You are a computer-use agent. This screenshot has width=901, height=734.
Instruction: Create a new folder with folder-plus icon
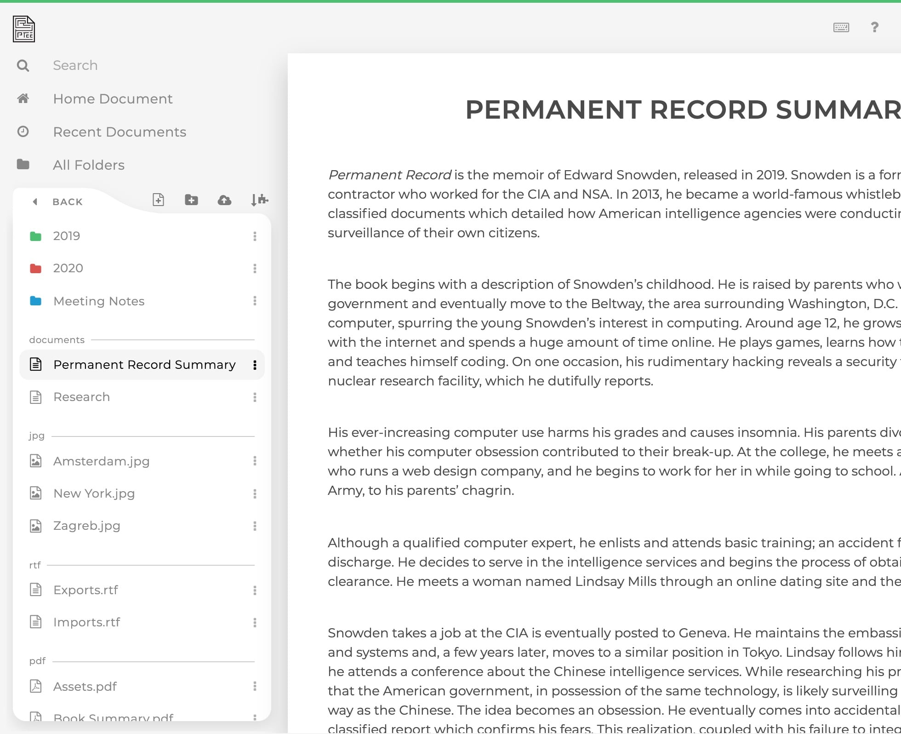click(191, 200)
